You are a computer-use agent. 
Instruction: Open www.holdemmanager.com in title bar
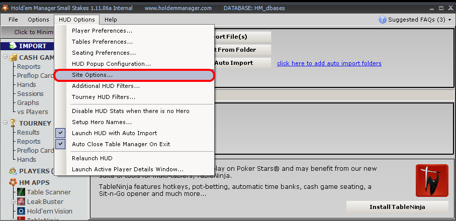click(178, 8)
